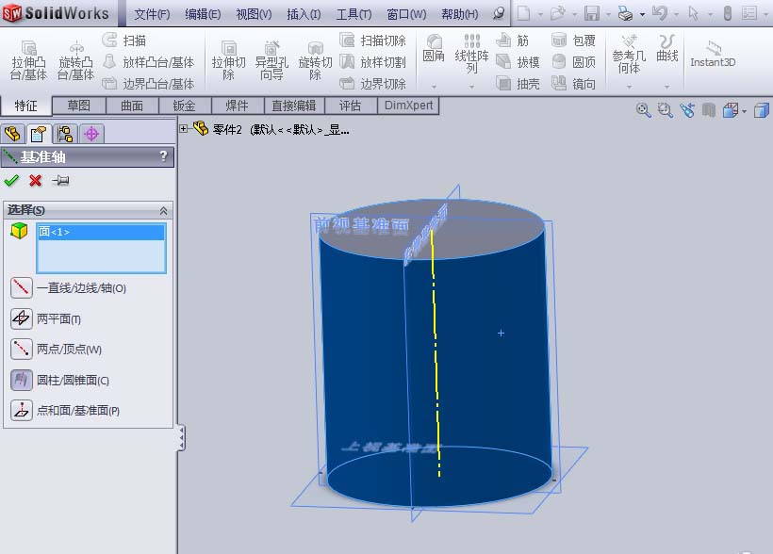Switch to the 曲面 ribbon tab

click(132, 106)
